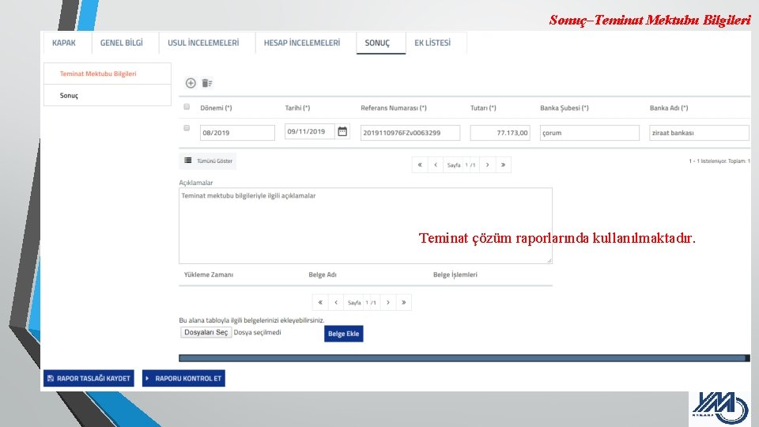This screenshot has width=759, height=427.
Task: Select Teminat Mektubu Bilgileri in sidebar
Action: point(108,74)
